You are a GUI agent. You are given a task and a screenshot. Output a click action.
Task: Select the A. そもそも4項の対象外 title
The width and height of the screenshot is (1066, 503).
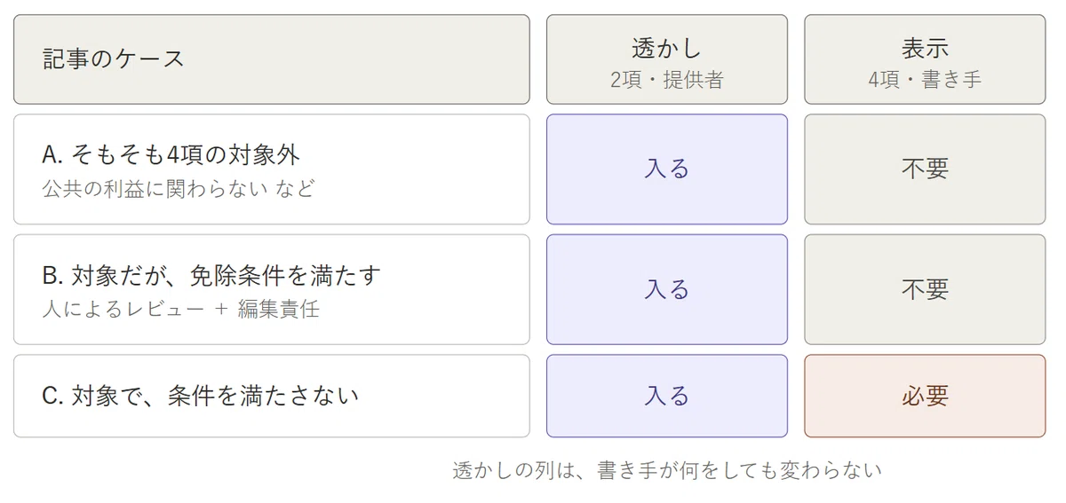171,155
